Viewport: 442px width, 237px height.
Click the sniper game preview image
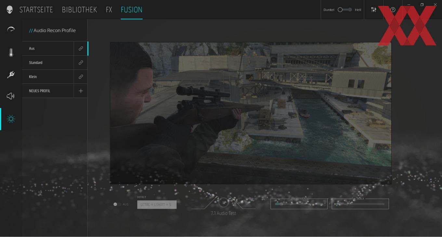[250, 113]
